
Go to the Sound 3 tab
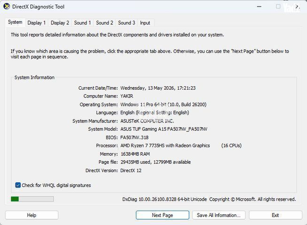pyautogui.click(x=126, y=23)
